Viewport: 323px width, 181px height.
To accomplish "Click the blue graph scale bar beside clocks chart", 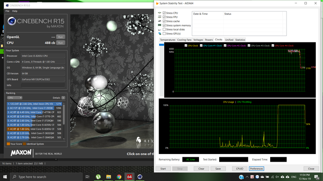I will 161,45.
